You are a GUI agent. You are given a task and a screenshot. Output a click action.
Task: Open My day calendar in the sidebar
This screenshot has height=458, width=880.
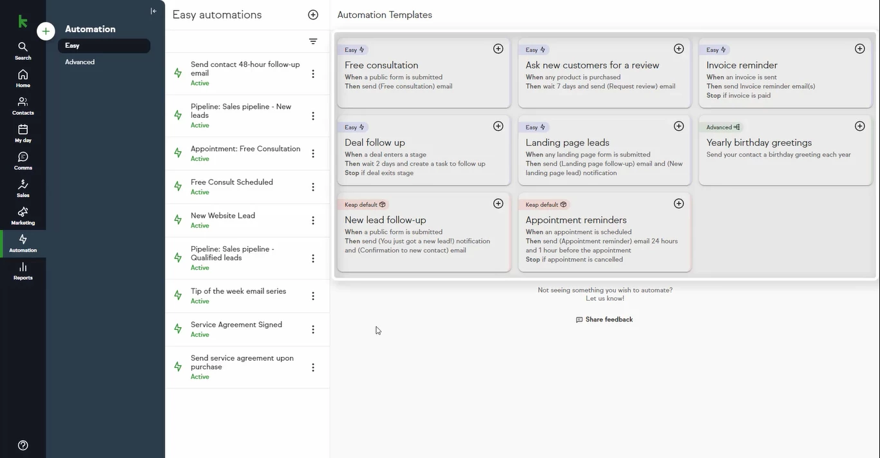pos(23,133)
